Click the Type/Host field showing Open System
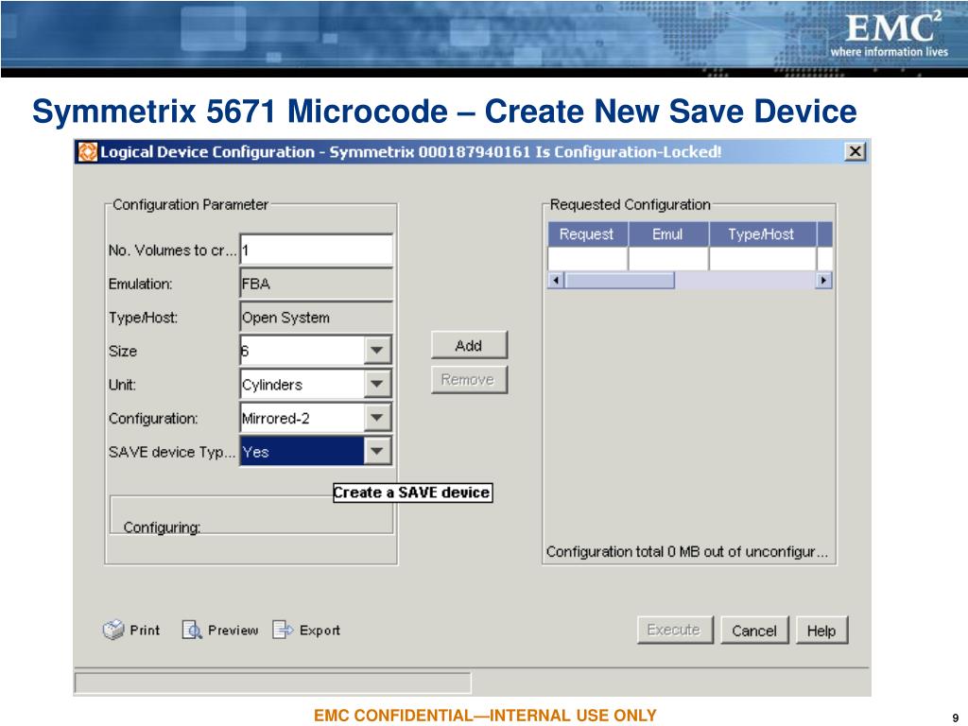The height and width of the screenshot is (726, 968). [316, 318]
